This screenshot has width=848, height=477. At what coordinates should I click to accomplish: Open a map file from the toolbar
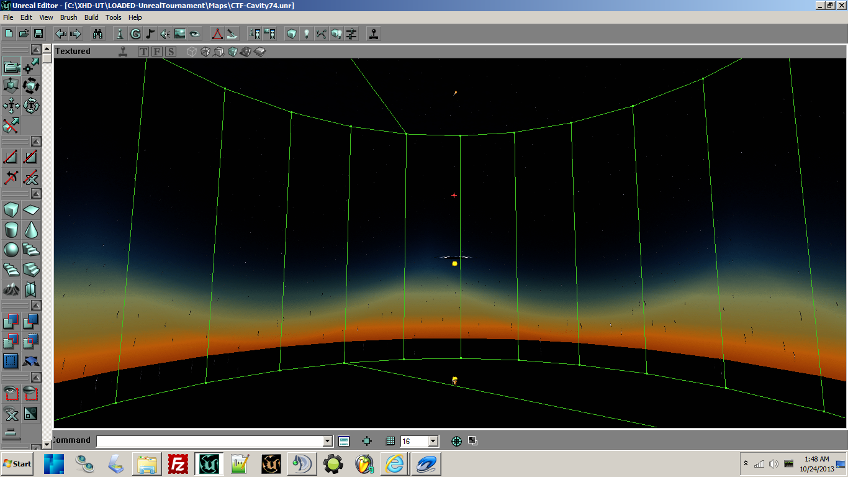(24, 34)
